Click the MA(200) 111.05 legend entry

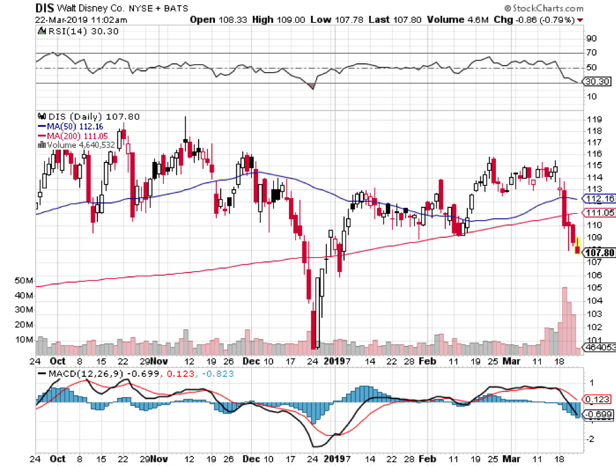coord(77,136)
